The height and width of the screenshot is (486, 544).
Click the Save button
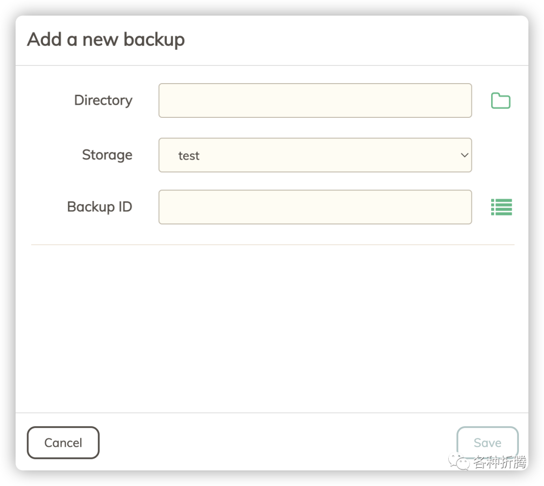point(487,443)
